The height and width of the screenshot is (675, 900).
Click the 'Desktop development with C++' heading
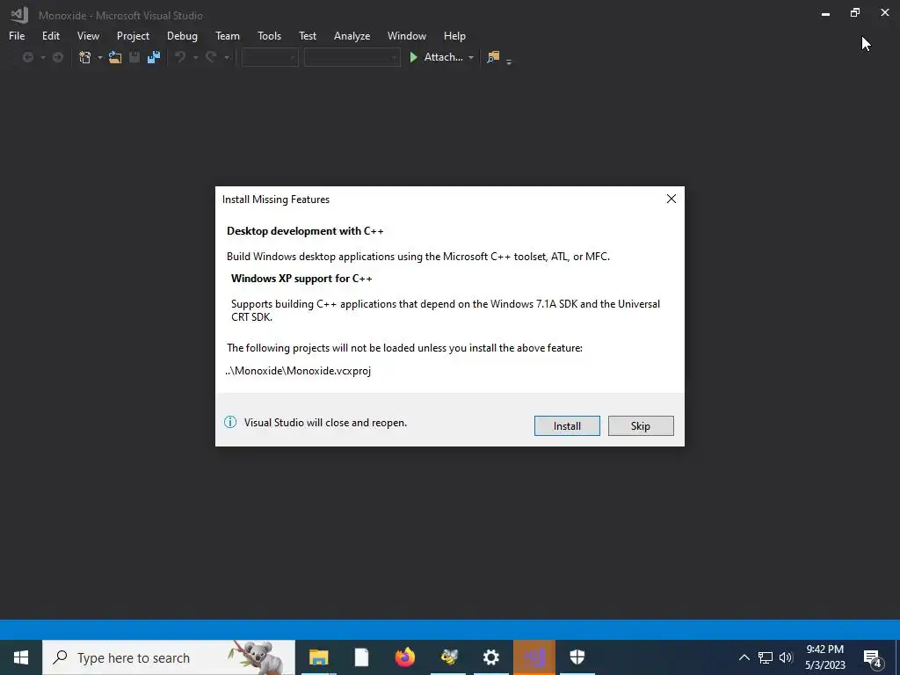pyautogui.click(x=305, y=231)
